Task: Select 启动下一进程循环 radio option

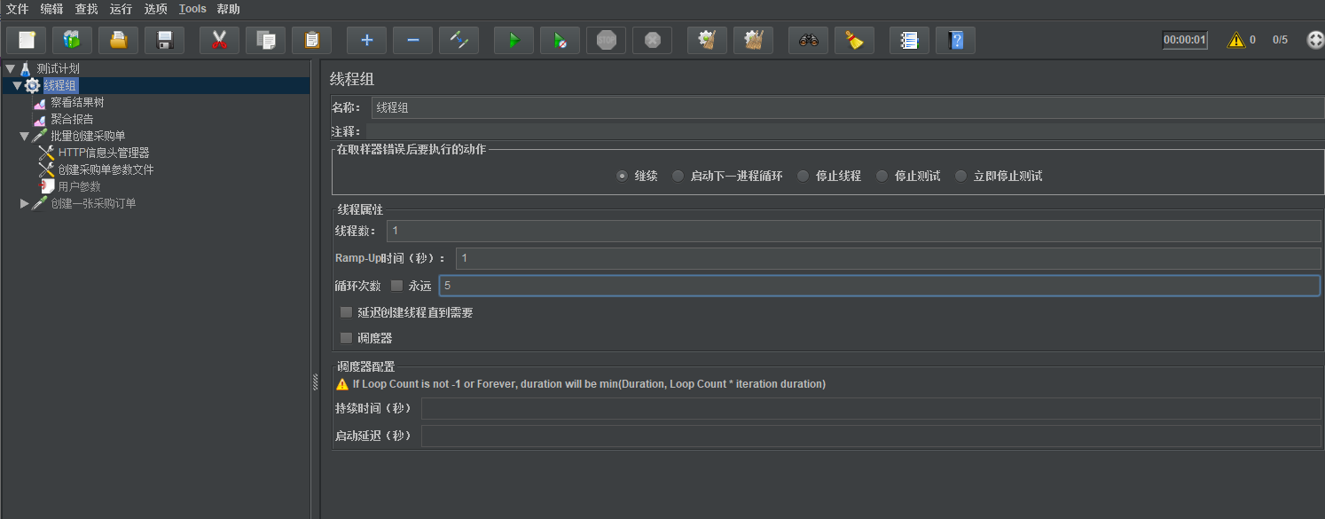Action: 678,176
